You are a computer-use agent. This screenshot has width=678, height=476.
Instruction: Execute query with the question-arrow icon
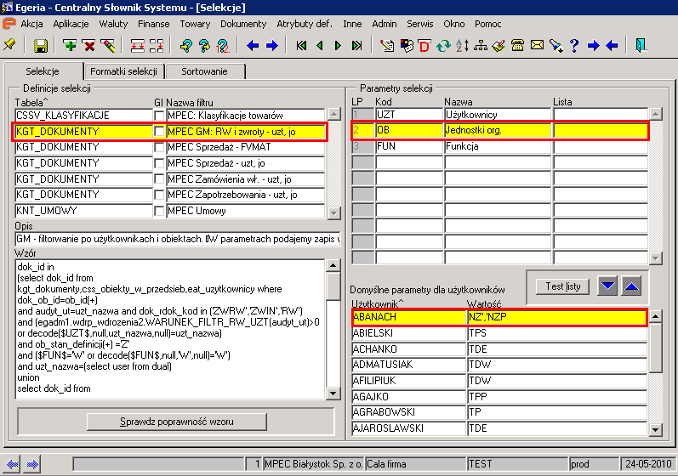click(204, 45)
